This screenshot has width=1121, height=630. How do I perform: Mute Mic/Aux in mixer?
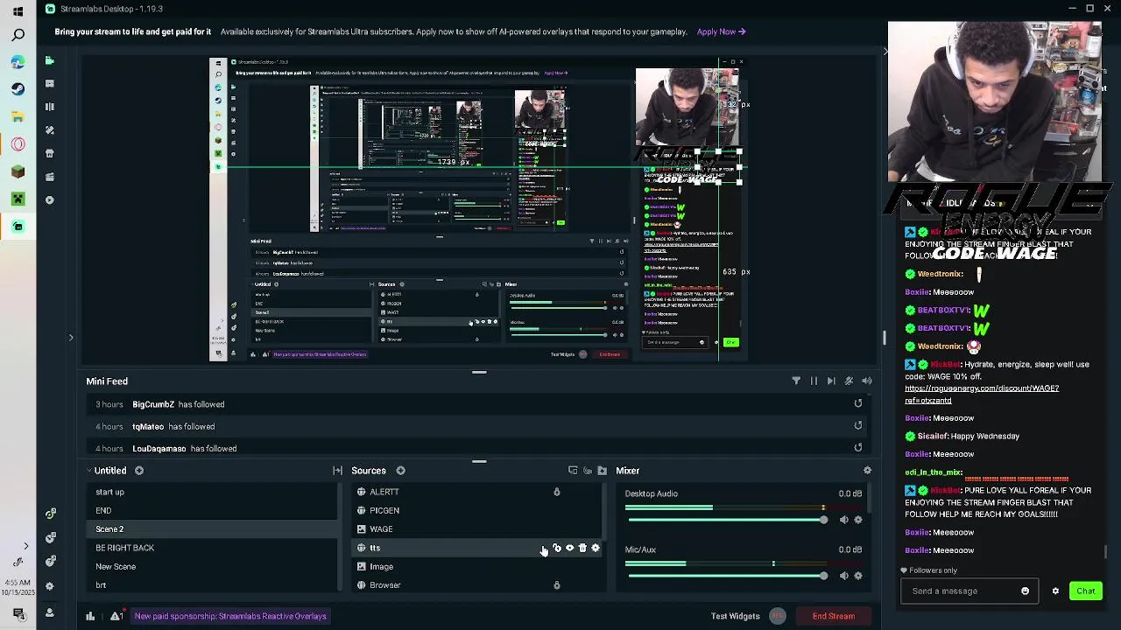tap(843, 576)
